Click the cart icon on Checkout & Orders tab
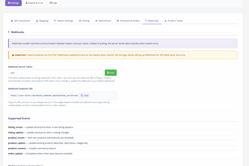 118,20
